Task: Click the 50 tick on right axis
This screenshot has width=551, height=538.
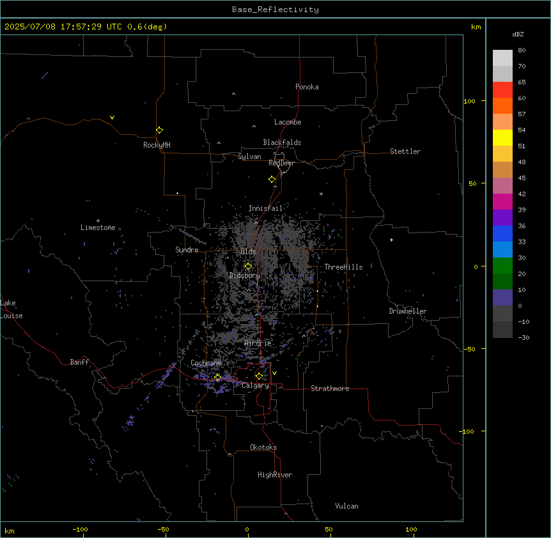Action: [472, 183]
